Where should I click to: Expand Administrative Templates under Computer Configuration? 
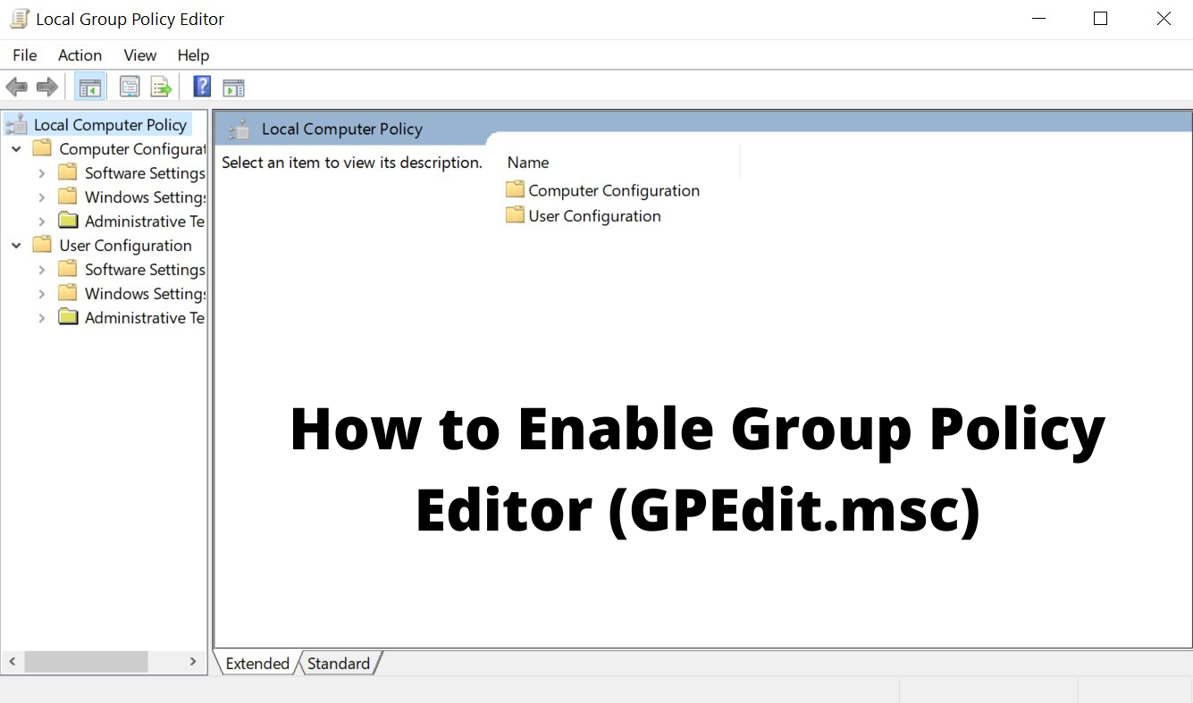coord(41,222)
